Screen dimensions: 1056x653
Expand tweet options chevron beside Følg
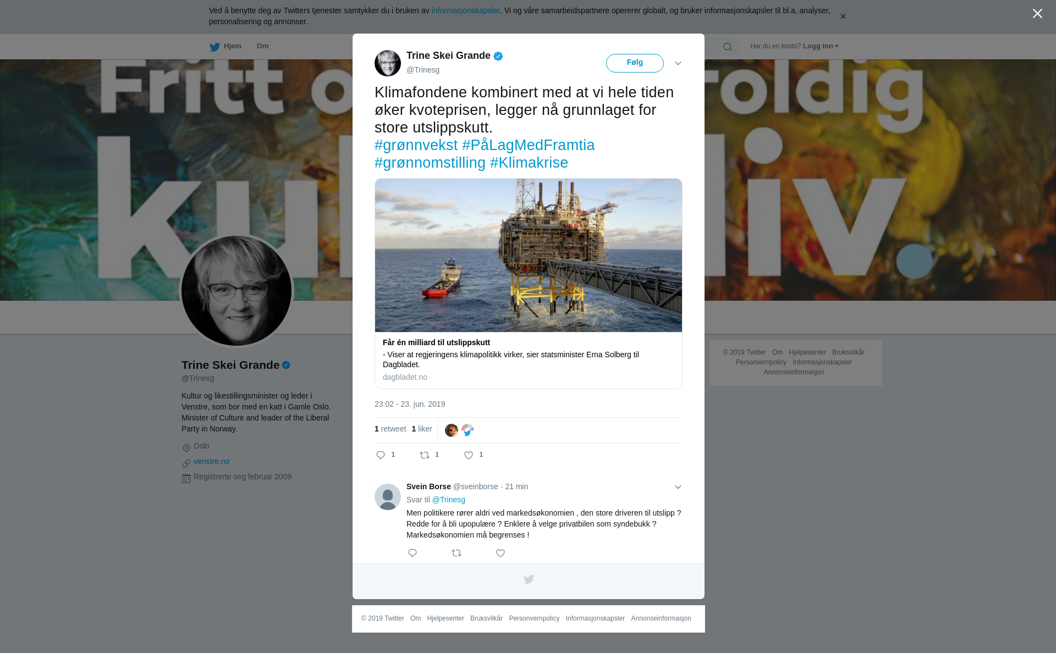(678, 63)
